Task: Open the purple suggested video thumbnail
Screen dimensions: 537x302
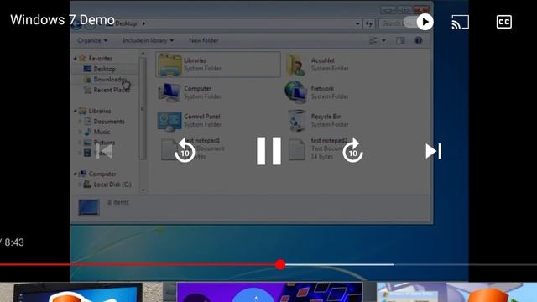Action: click(x=269, y=292)
